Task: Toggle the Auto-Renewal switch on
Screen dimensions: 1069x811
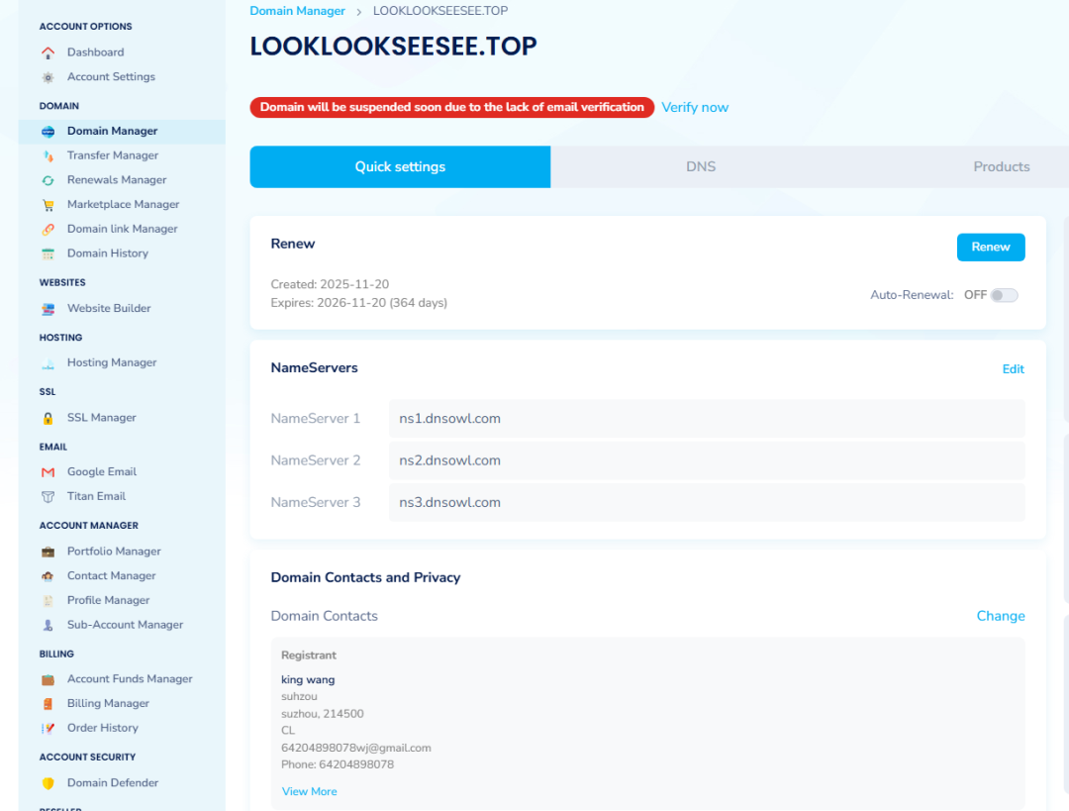Action: click(x=1005, y=295)
